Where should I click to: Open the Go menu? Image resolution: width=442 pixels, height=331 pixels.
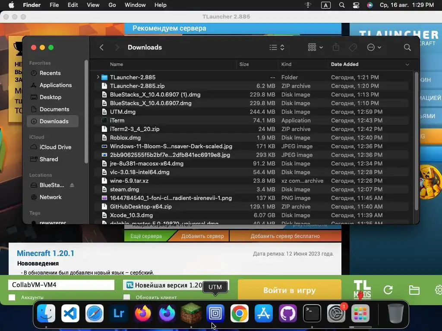(112, 5)
